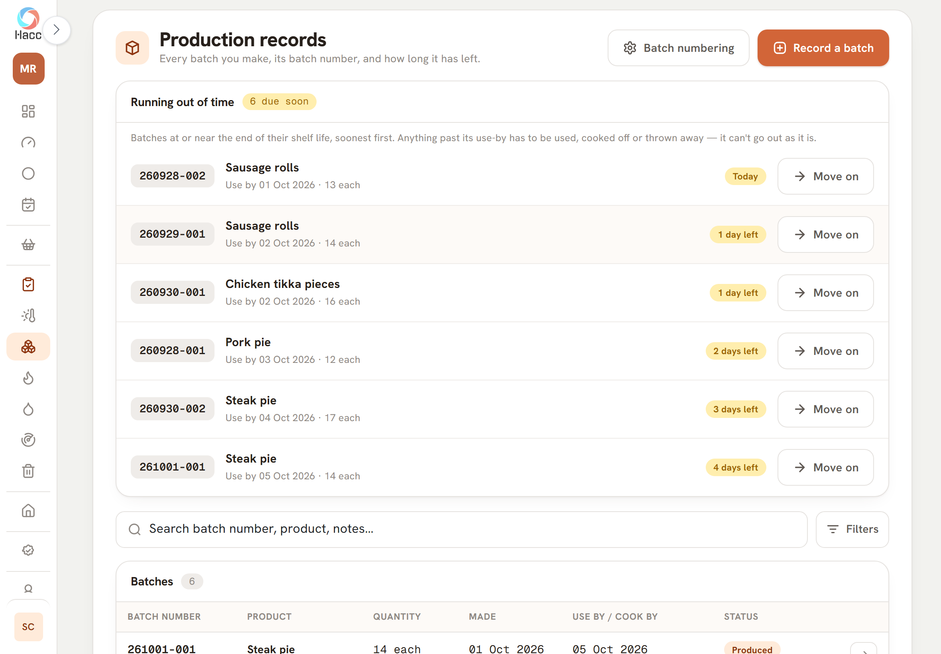Screen dimensions: 941x654
Task: Click the SC user avatar
Action: pyautogui.click(x=28, y=626)
